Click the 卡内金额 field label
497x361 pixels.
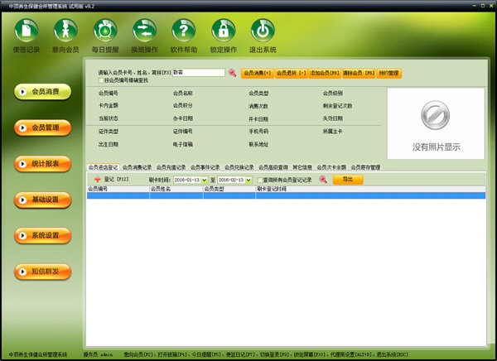click(109, 105)
